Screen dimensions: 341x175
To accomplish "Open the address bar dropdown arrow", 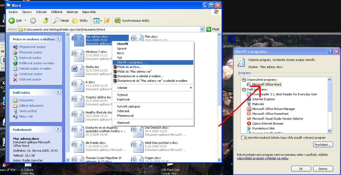I will point(202,29).
